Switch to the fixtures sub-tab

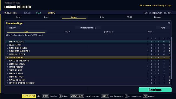67,32
